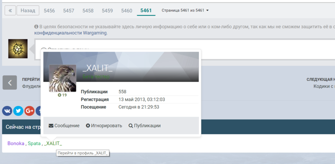Click last visit Сегодня в 21:29:53
The width and height of the screenshot is (335, 164).
[139, 107]
